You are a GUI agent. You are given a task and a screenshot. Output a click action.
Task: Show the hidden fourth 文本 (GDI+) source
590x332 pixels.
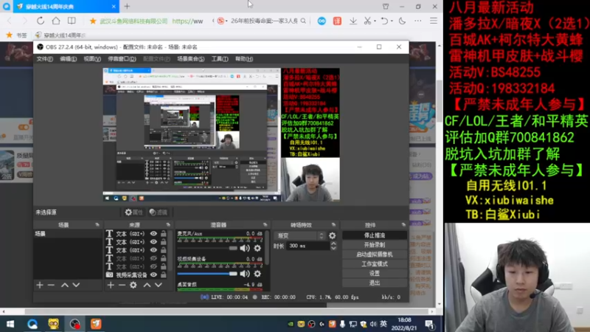(x=153, y=258)
